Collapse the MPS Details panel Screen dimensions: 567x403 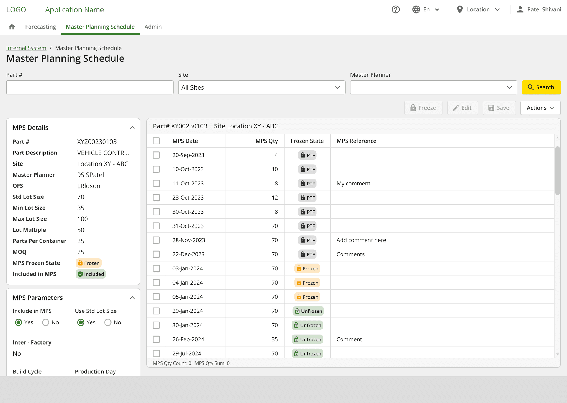pyautogui.click(x=132, y=128)
